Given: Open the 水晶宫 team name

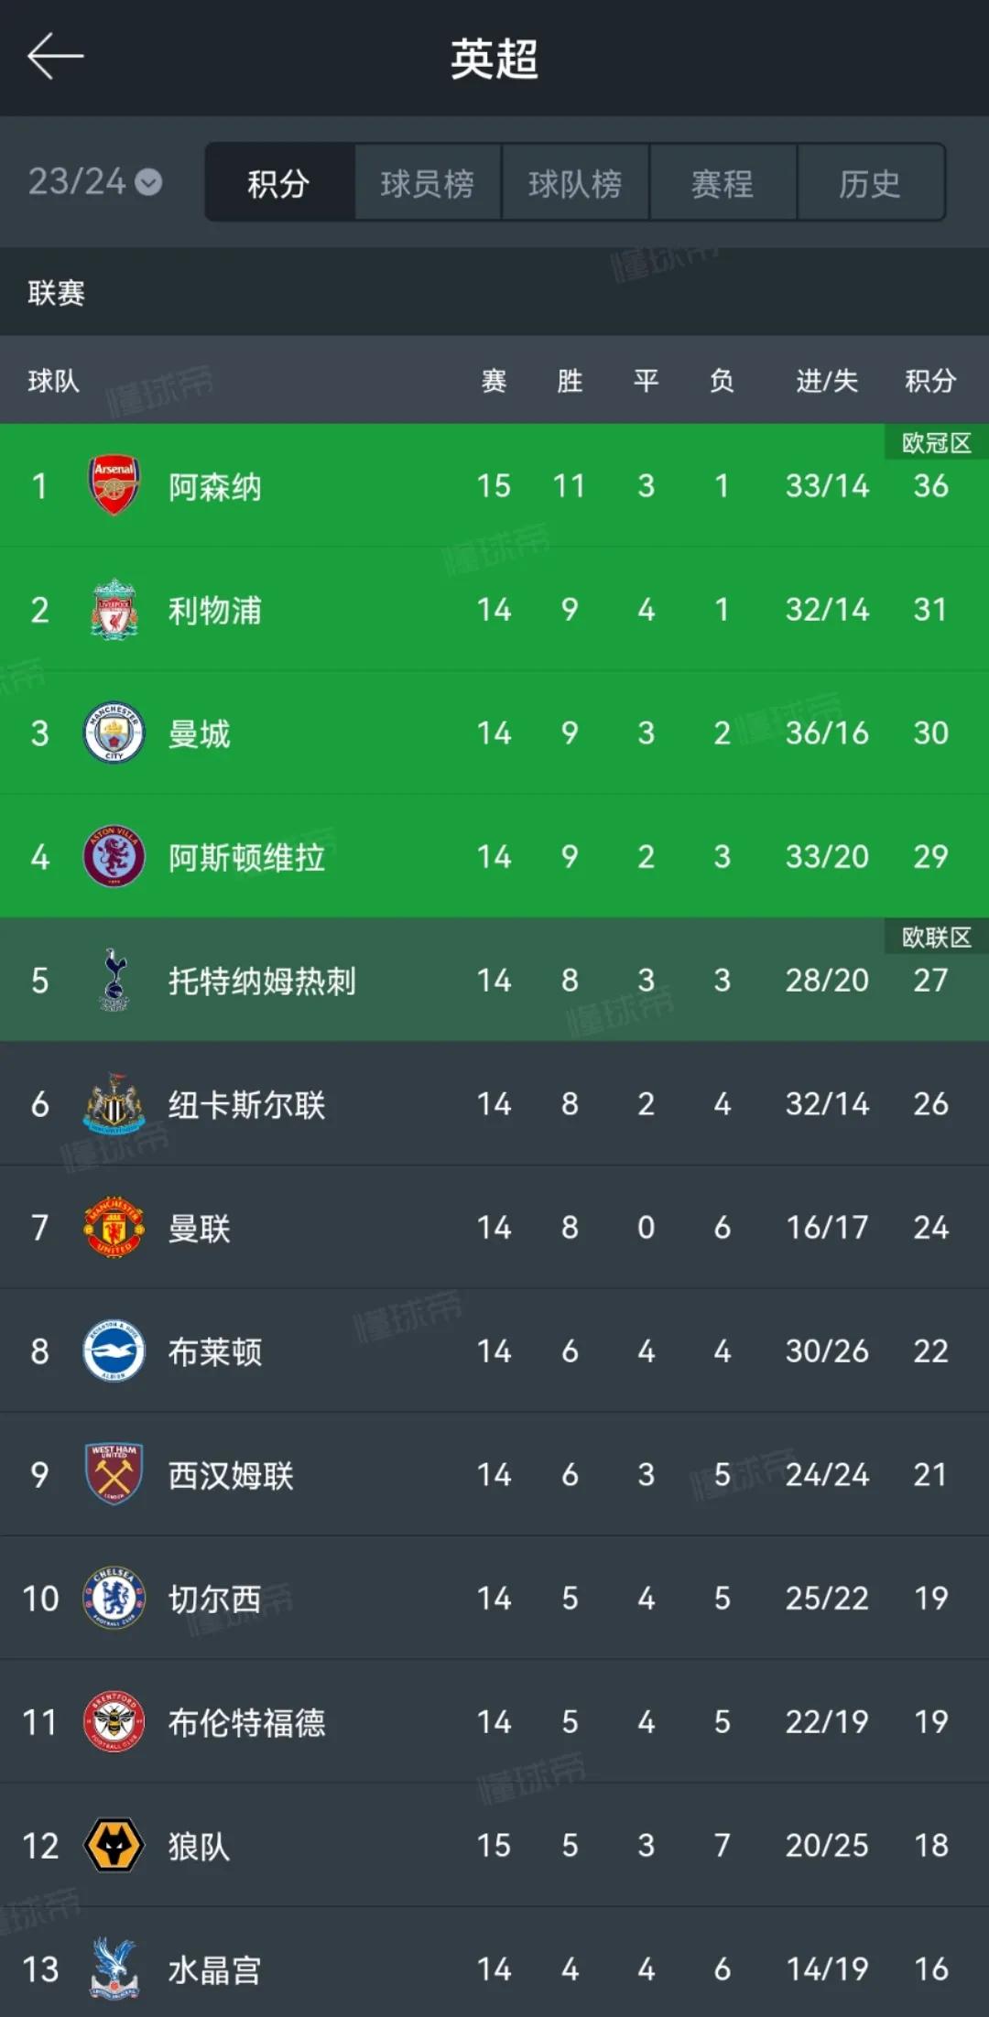Looking at the screenshot, I should tap(214, 1969).
